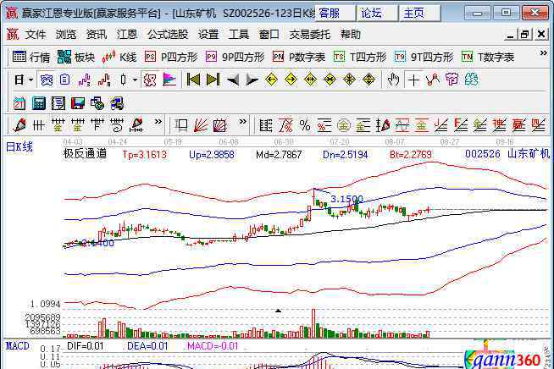Click the 客服 button in title bar
The image size is (554, 369).
(x=329, y=13)
